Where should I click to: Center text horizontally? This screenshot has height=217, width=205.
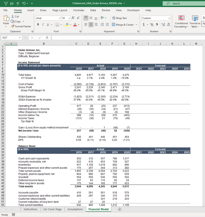(x=91, y=25)
